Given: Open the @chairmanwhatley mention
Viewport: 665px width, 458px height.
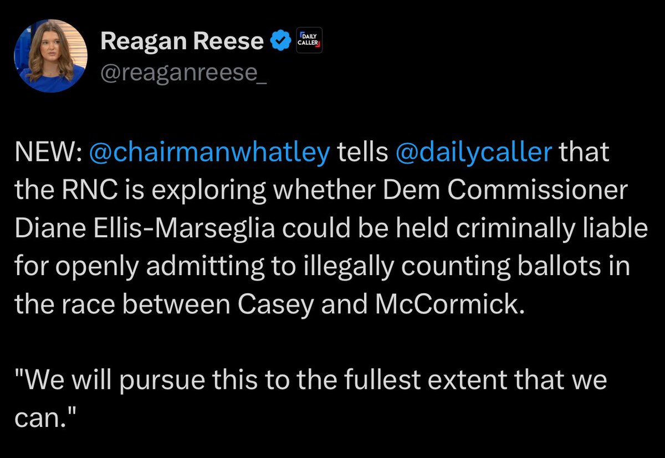Looking at the screenshot, I should tap(209, 153).
